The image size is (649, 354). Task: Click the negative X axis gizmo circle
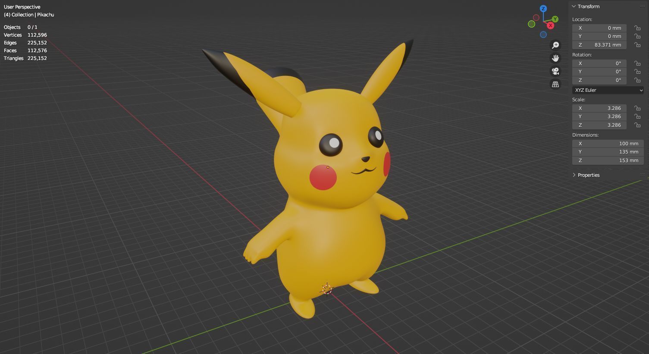tap(536, 18)
